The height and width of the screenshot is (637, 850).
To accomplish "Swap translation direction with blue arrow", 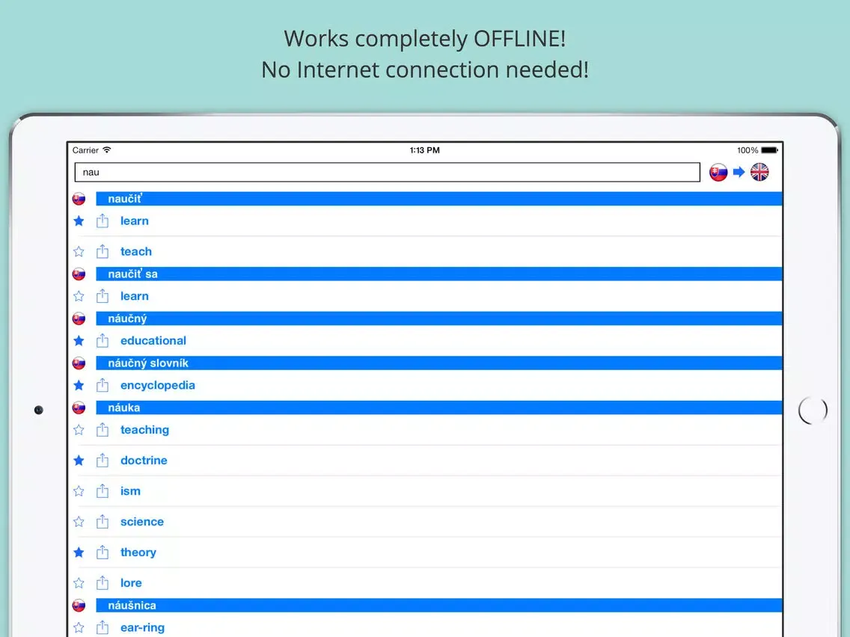I will click(739, 172).
